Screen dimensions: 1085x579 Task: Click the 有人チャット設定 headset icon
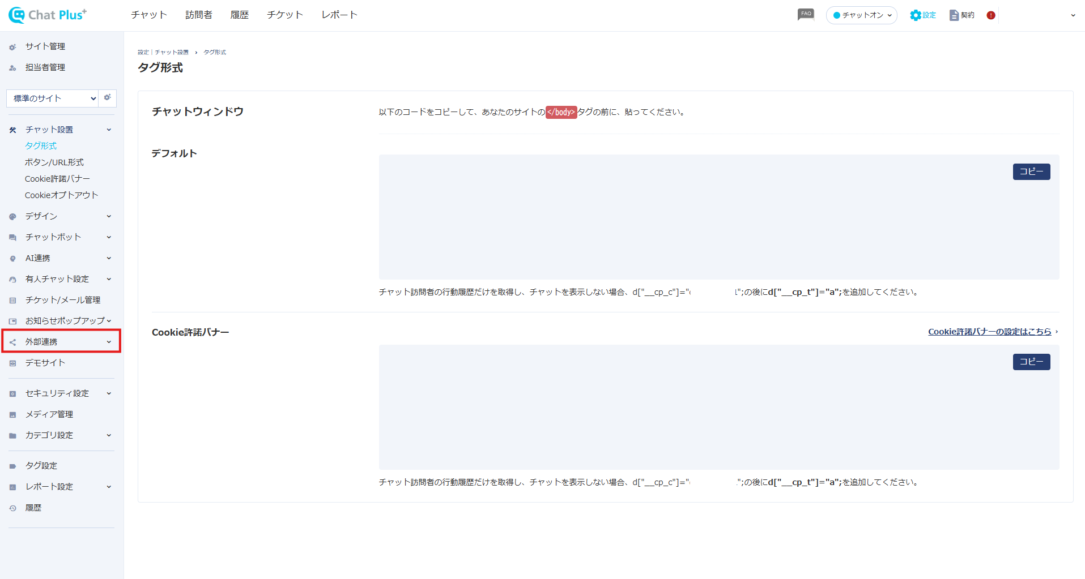pos(12,280)
